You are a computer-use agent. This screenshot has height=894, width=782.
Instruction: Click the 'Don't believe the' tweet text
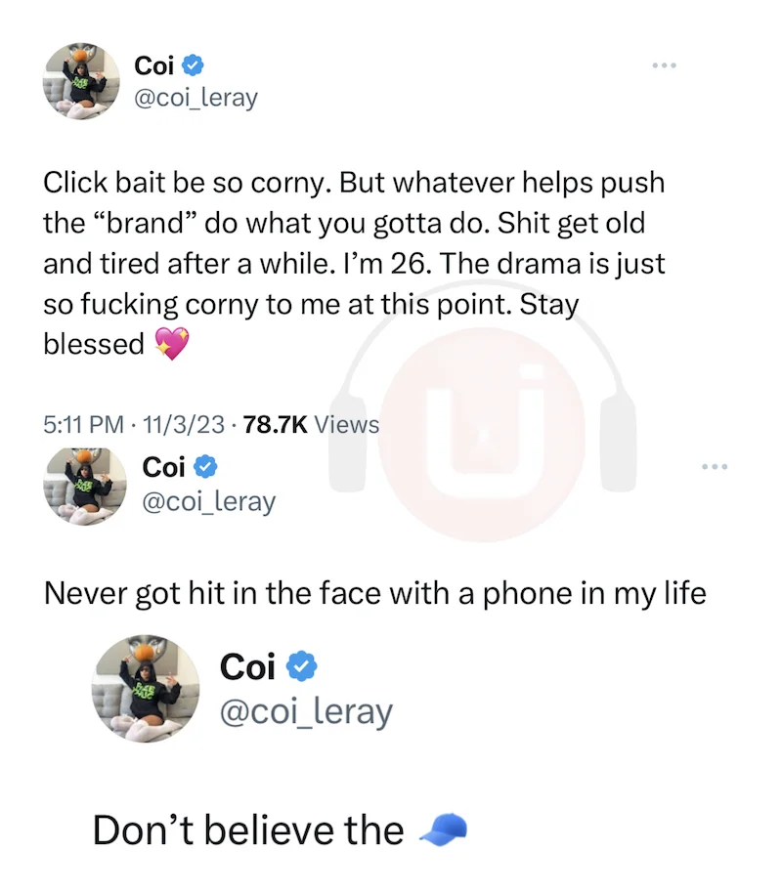click(248, 830)
